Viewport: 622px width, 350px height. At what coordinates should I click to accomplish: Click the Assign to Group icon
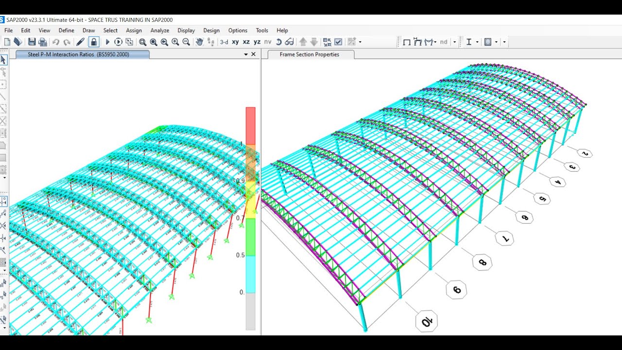pyautogui.click(x=327, y=42)
